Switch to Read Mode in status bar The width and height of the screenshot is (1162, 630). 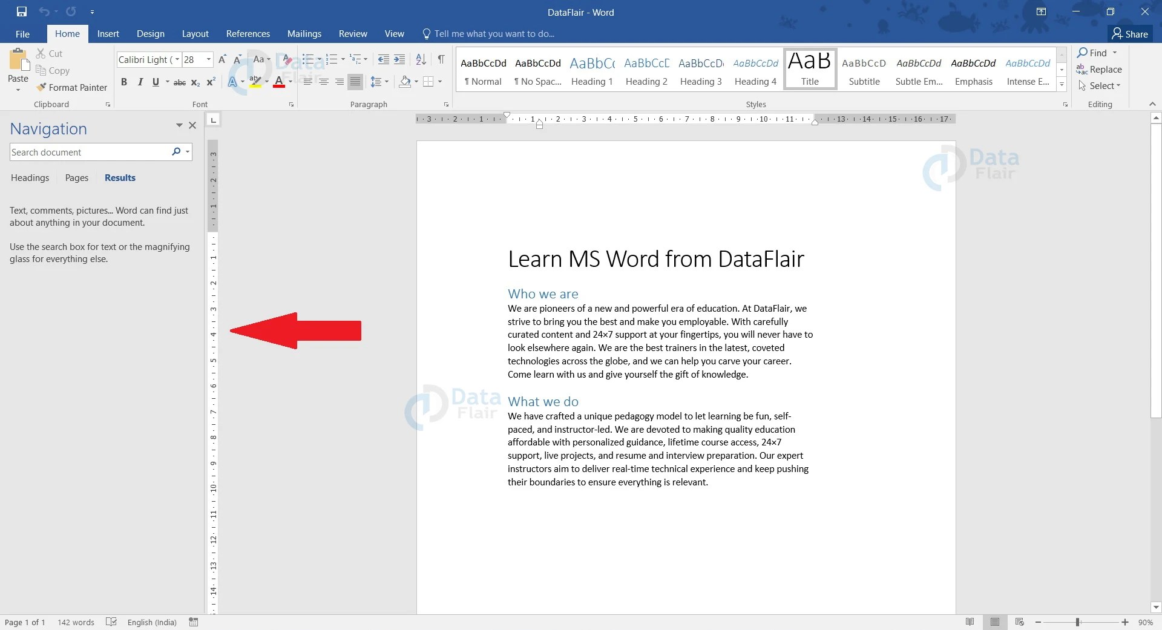[x=970, y=622]
